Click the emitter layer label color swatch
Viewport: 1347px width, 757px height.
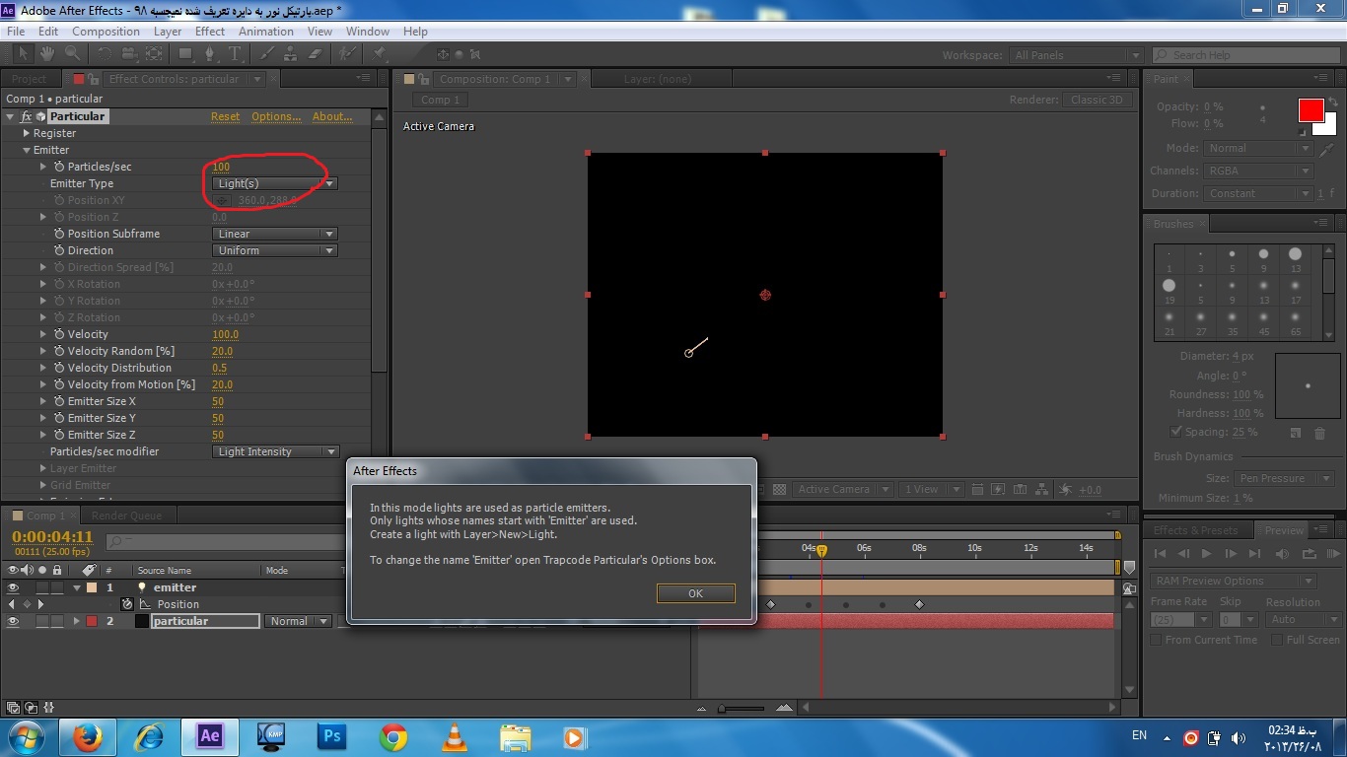92,587
